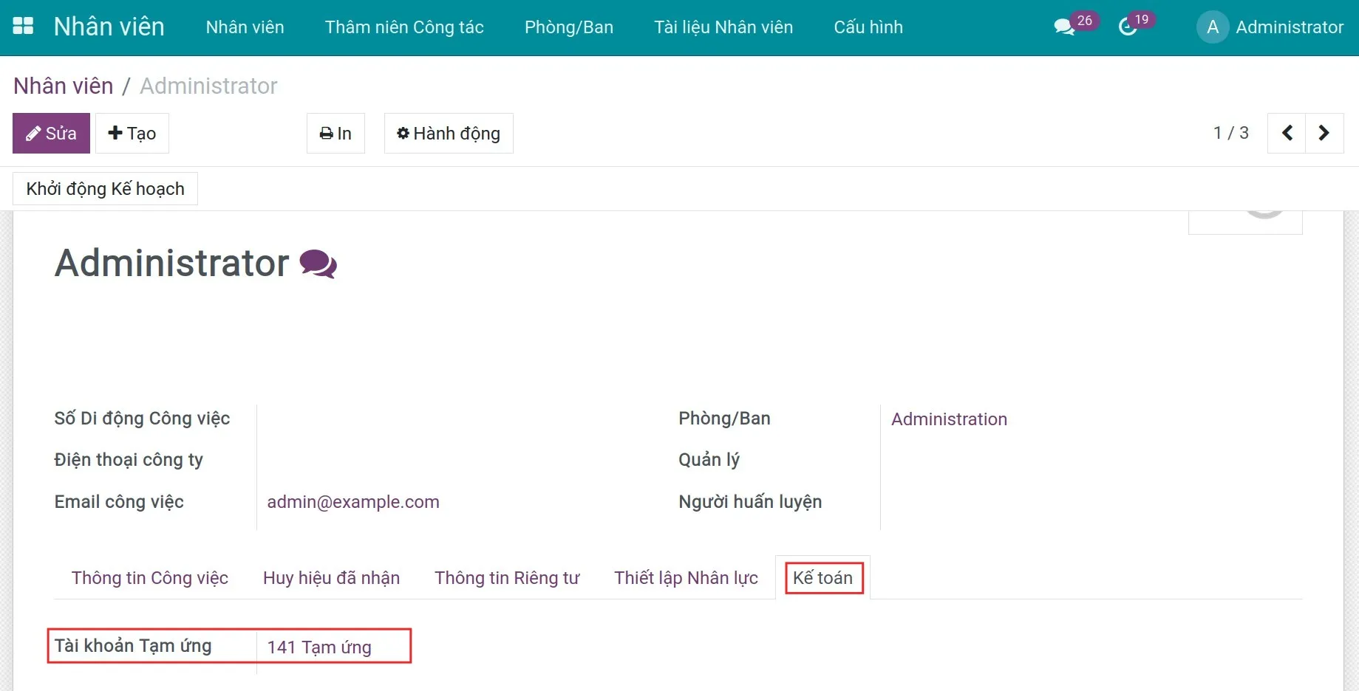The width and height of the screenshot is (1359, 691).
Task: Click the Sửa edit button
Action: coord(51,133)
